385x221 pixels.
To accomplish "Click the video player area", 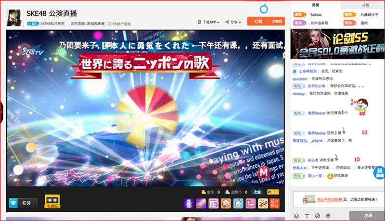I will pyautogui.click(x=146, y=108).
